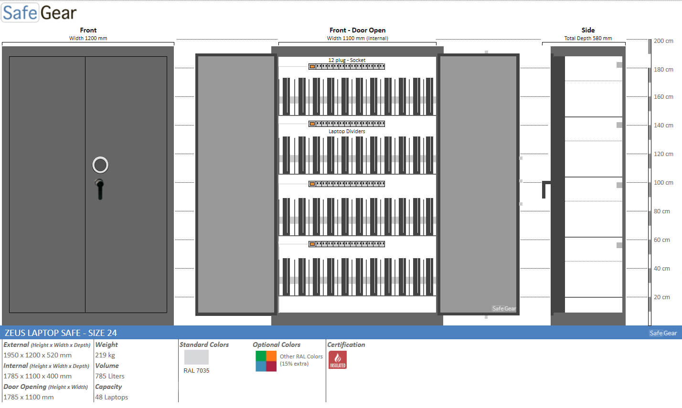Click the SafeGear logo in the blue title bar
The width and height of the screenshot is (682, 408).
663,333
